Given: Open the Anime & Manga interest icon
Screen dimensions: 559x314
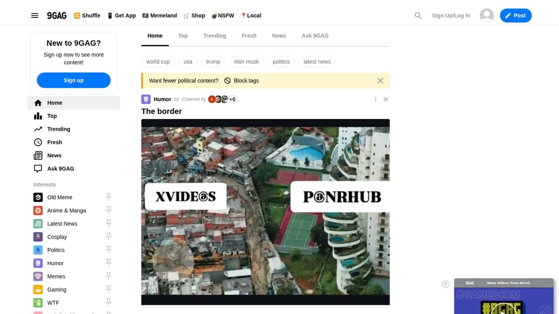Looking at the screenshot, I should 38,211.
